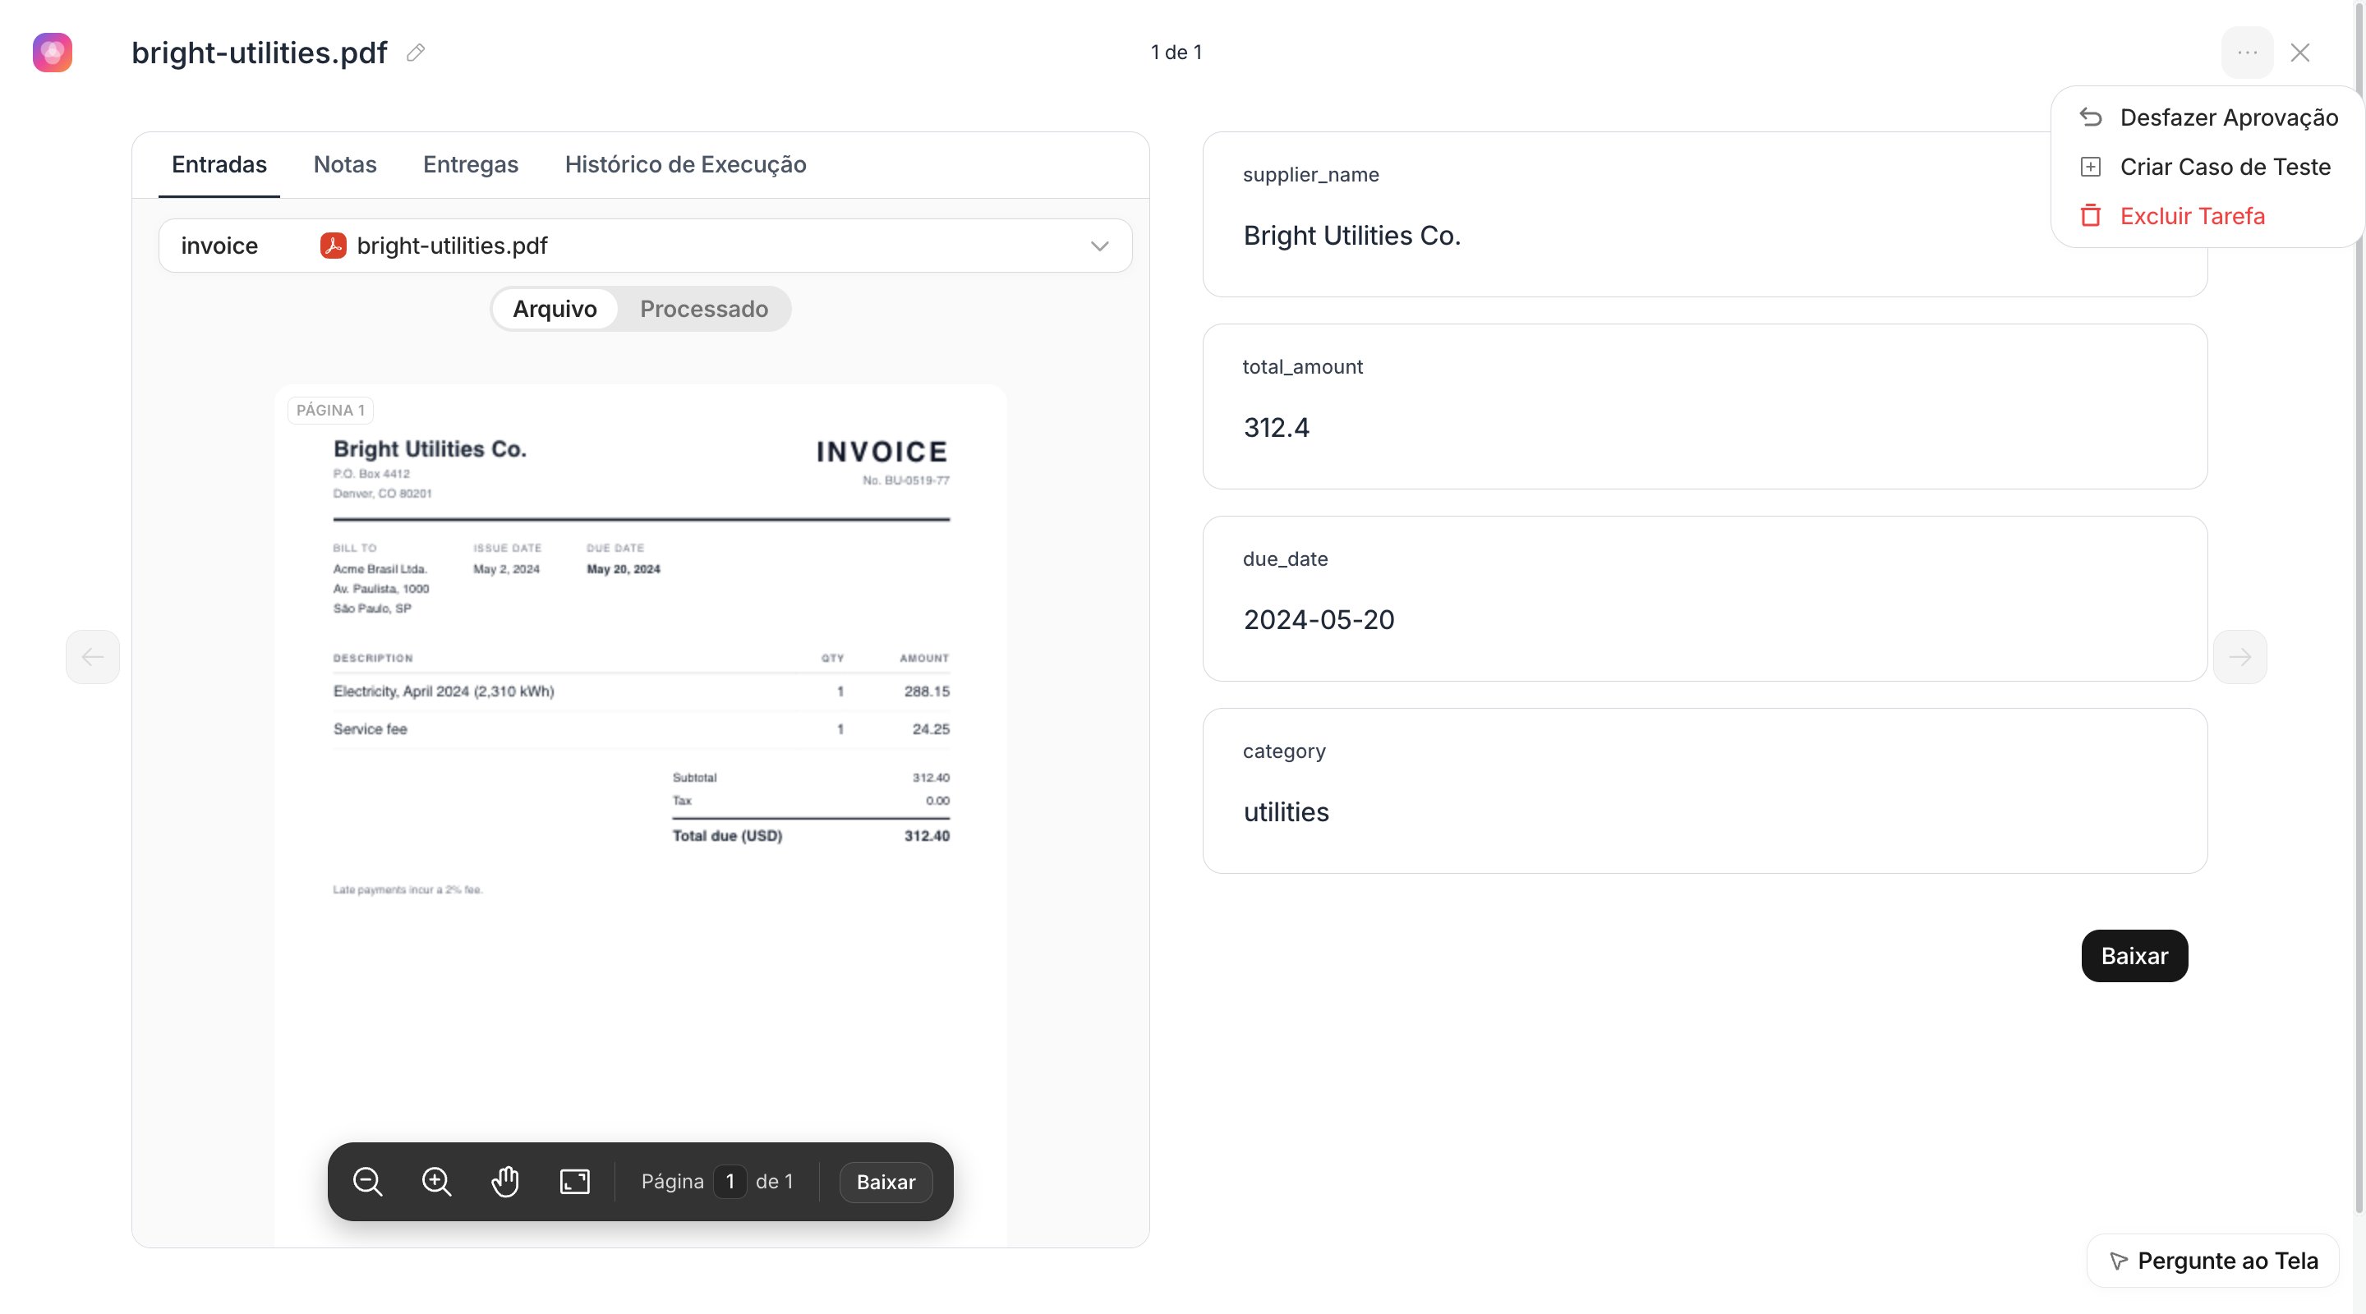Click the red PDF file icon

coord(333,246)
